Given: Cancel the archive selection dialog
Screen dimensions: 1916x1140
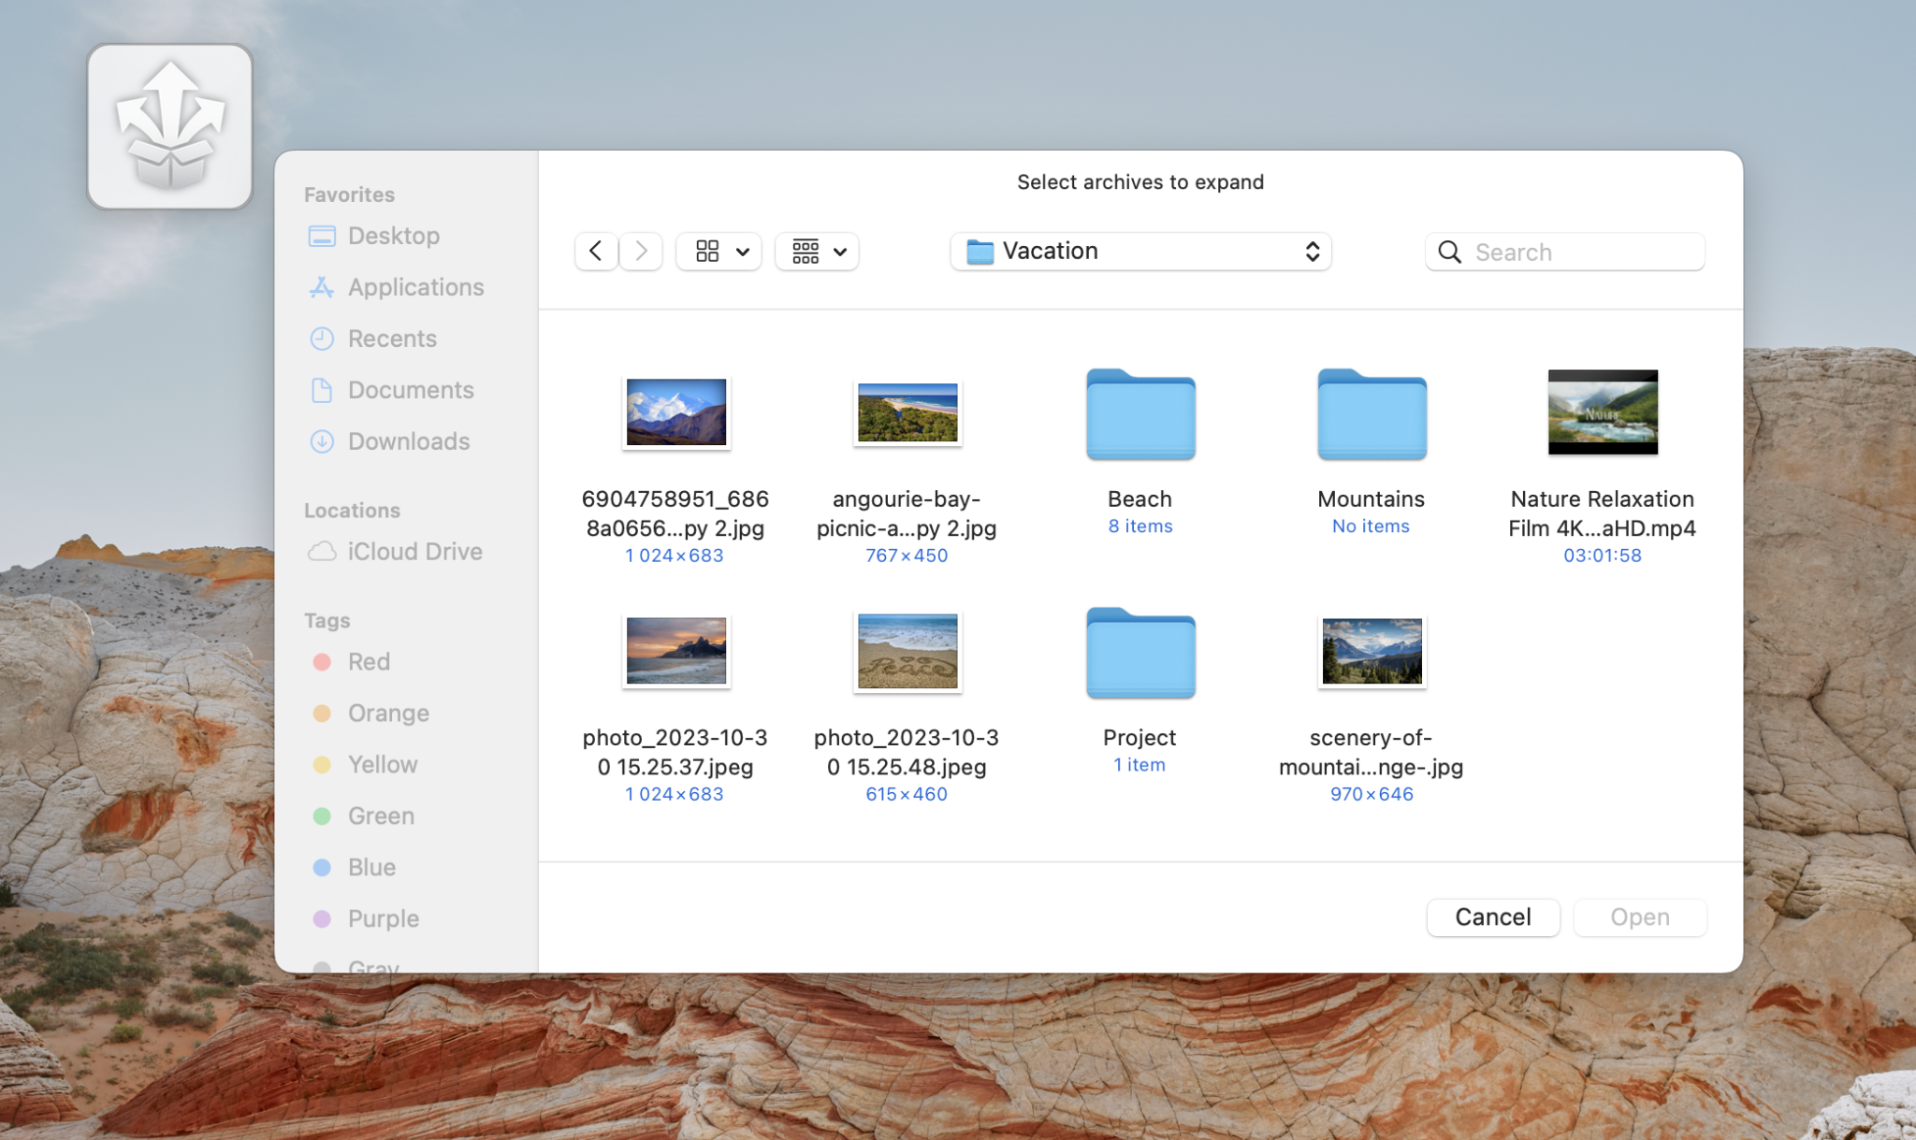Looking at the screenshot, I should tap(1491, 916).
